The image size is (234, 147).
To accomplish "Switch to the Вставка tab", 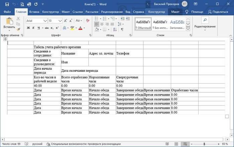I will (x=34, y=12).
